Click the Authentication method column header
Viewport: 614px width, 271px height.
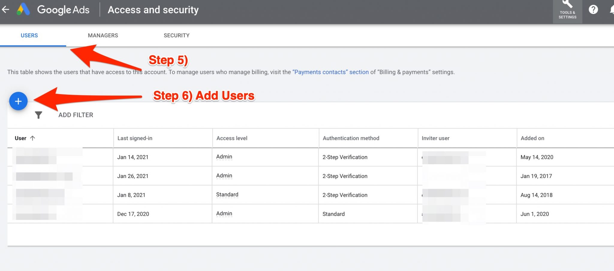pos(351,138)
